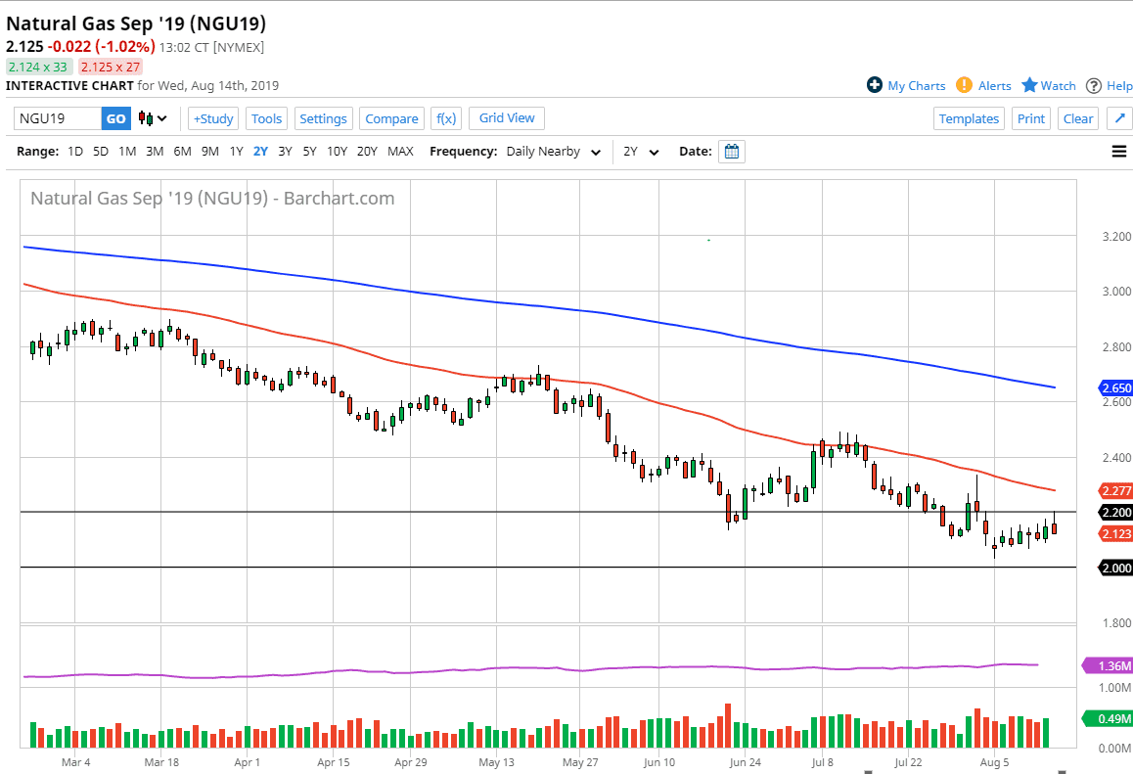Click the Watch star icon
Screen dimensions: 1133x774
1029,85
